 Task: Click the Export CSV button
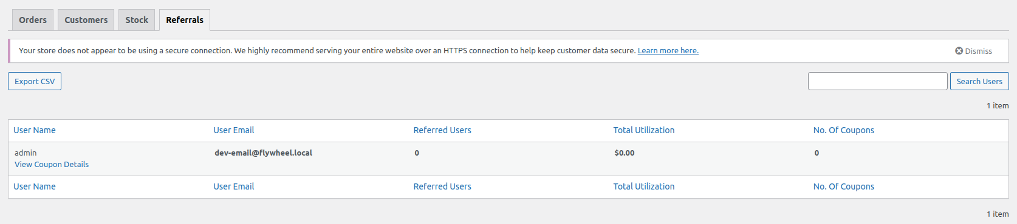[x=35, y=81]
